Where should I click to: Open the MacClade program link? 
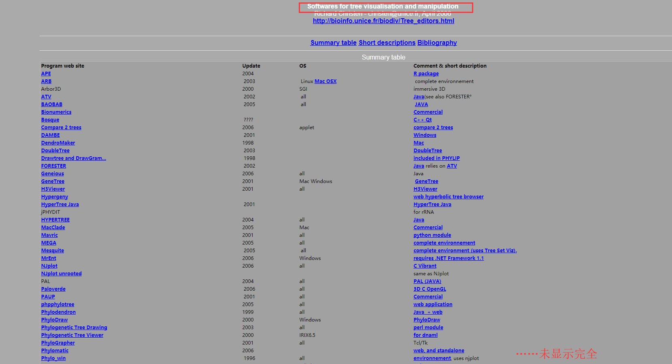coord(53,228)
